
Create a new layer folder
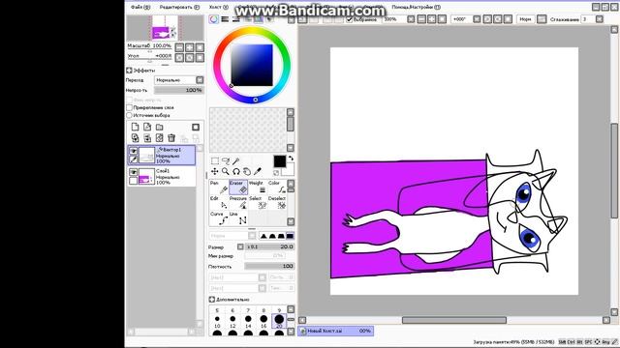pos(159,127)
